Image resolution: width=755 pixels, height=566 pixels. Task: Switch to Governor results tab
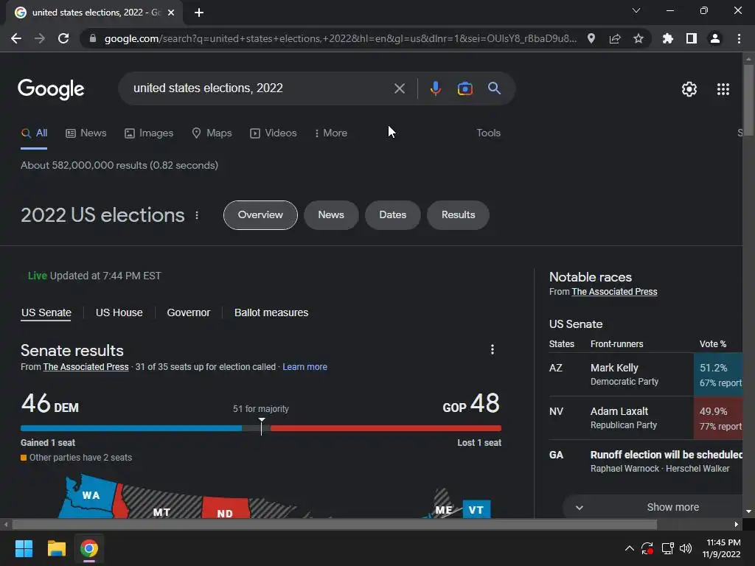click(x=188, y=312)
